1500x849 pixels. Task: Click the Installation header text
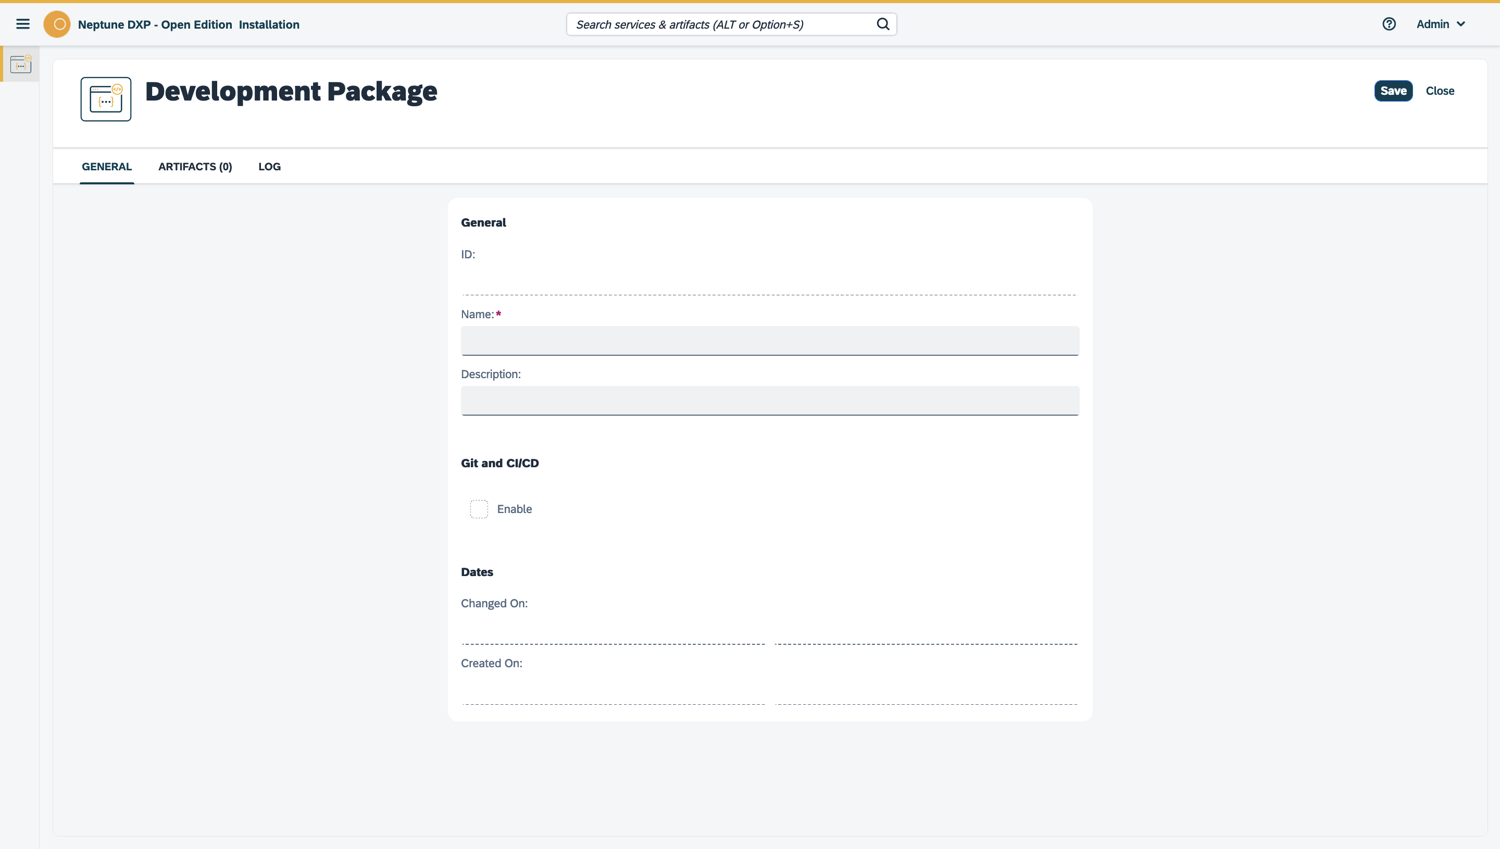click(x=269, y=24)
